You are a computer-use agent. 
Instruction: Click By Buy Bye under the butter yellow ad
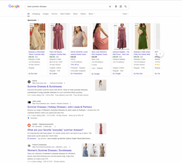[33, 74]
